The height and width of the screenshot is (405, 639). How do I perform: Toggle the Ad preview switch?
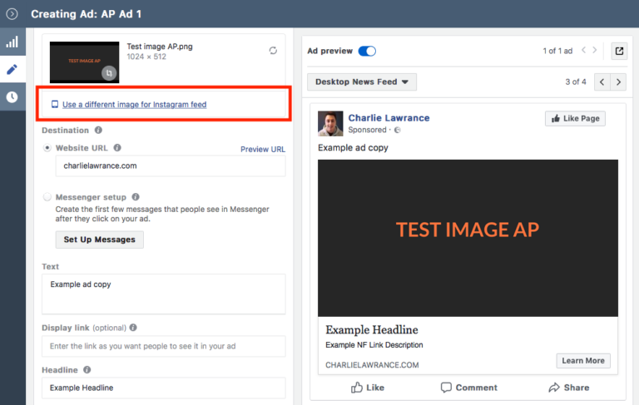click(367, 51)
